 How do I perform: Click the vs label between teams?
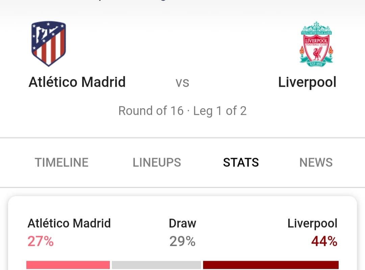[x=182, y=83]
